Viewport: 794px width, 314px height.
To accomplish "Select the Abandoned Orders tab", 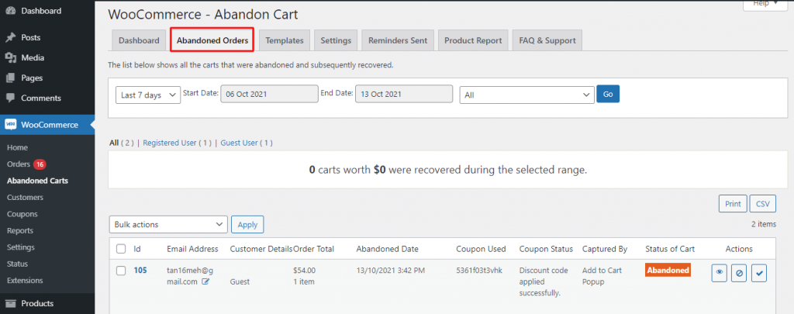I will (x=212, y=40).
